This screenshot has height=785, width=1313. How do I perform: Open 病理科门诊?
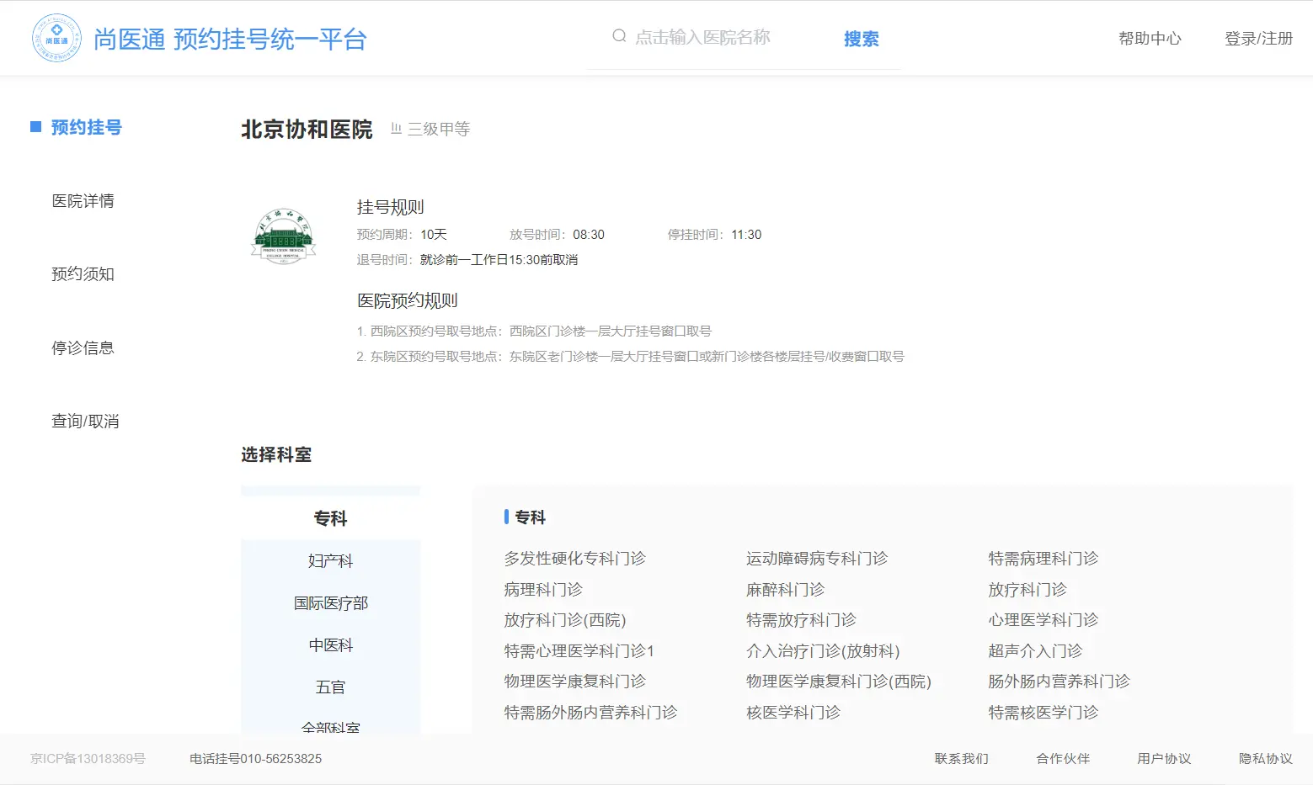(543, 590)
